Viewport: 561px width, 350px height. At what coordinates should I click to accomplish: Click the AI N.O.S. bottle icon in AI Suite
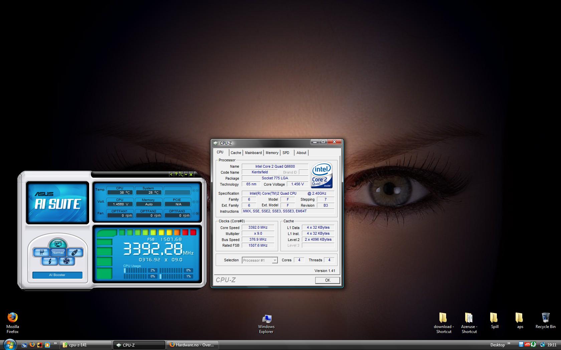coord(75,253)
